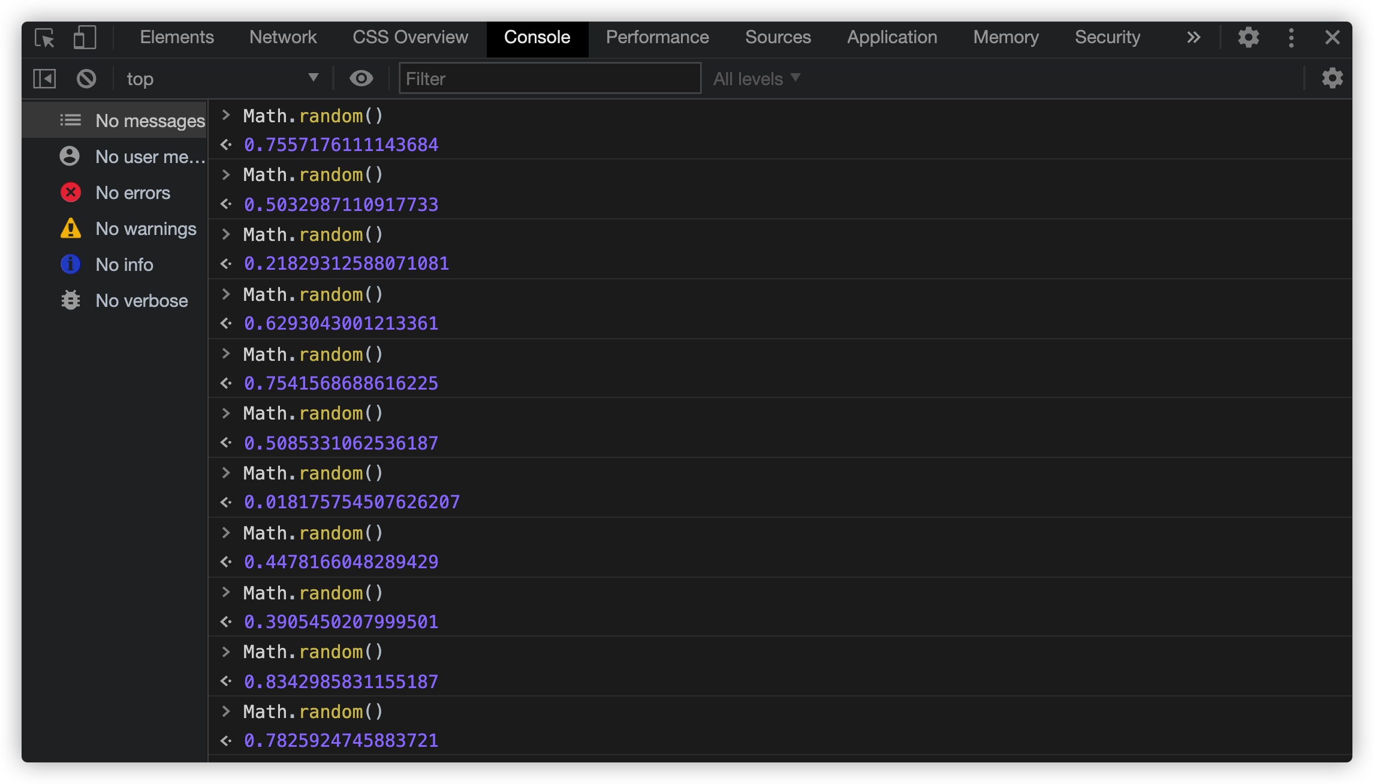Image resolution: width=1374 pixels, height=784 pixels.
Task: Select No errors filter
Action: (x=115, y=192)
